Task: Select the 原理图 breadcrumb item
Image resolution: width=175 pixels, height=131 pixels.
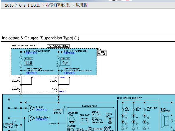Action: pyautogui.click(x=82, y=5)
